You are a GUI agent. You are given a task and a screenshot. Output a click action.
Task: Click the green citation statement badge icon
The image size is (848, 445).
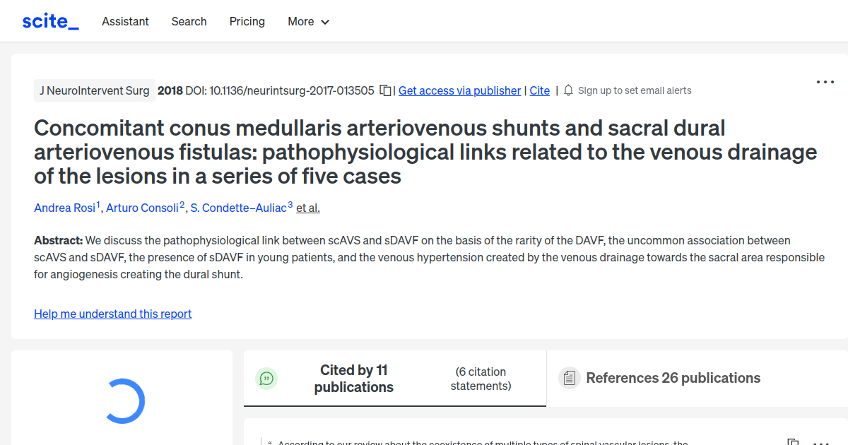tap(266, 379)
